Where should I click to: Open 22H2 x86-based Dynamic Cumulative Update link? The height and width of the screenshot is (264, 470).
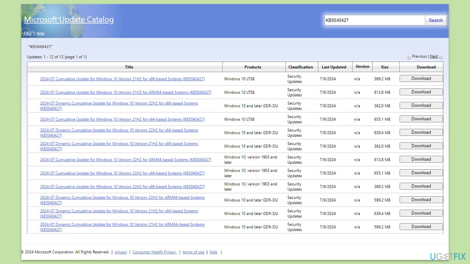[119, 106]
